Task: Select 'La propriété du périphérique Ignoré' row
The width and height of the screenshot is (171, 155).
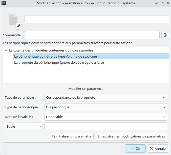Action: point(59,62)
